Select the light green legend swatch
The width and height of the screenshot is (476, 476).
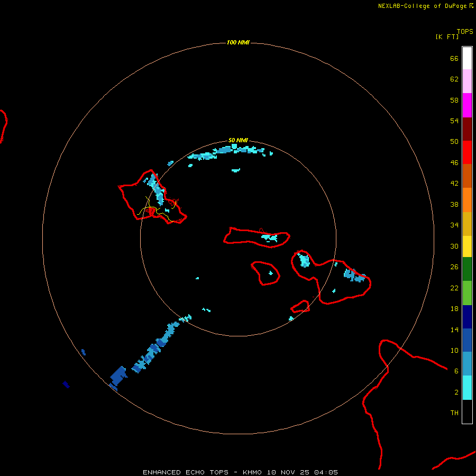(467, 293)
